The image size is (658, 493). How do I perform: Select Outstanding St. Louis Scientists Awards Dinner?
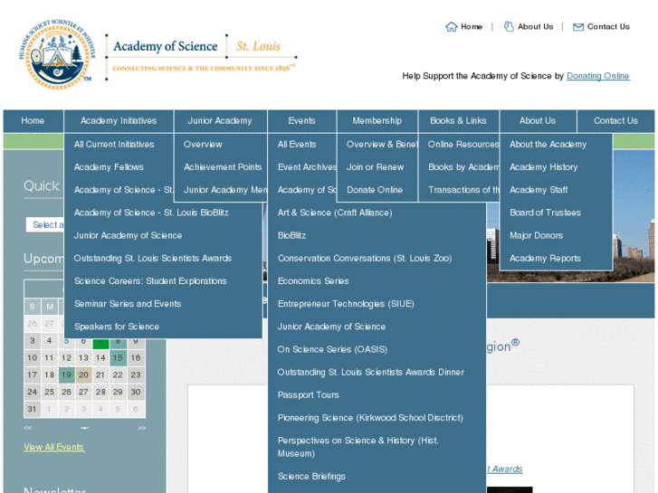(370, 372)
